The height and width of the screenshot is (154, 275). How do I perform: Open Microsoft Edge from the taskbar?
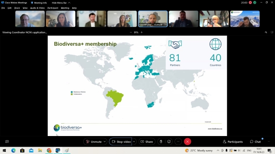click(13, 151)
